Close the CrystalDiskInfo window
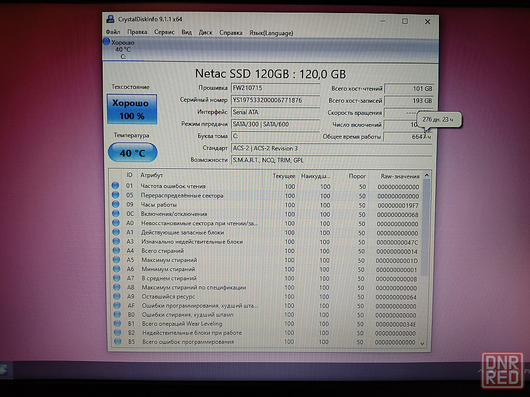This screenshot has height=397, width=530. click(428, 22)
